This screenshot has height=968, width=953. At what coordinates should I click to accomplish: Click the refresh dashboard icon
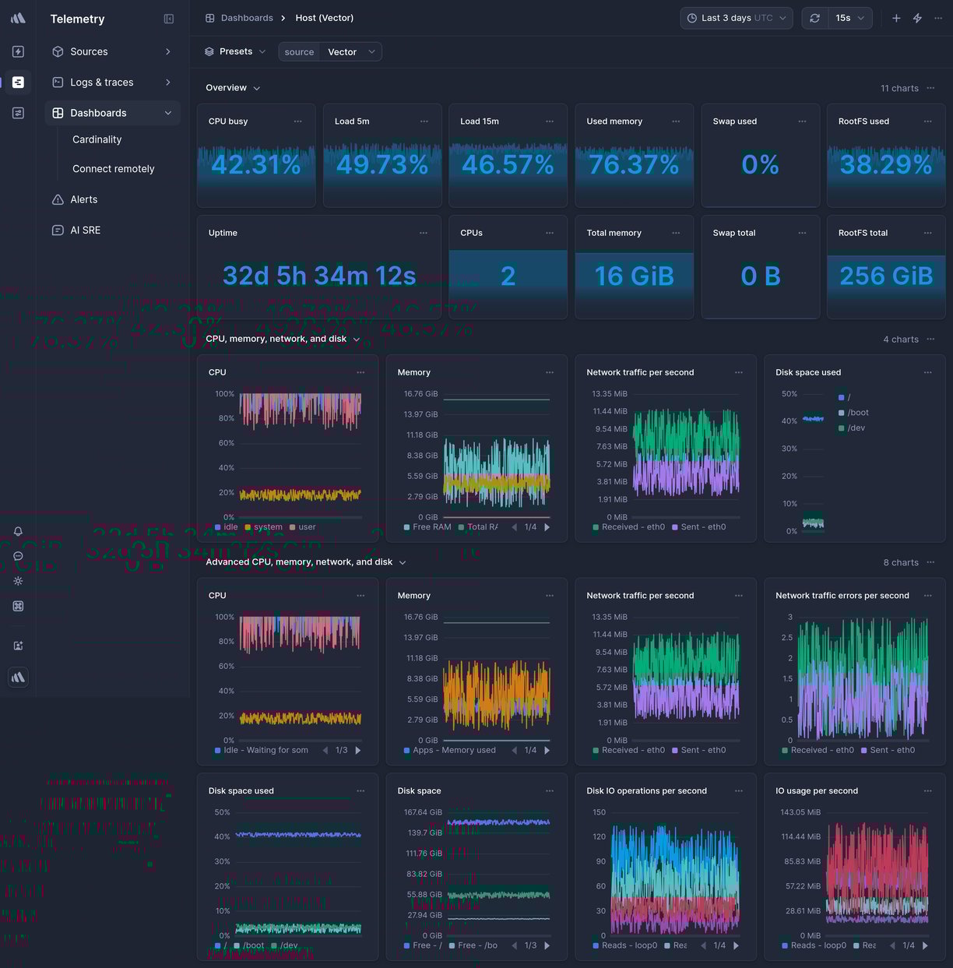pyautogui.click(x=814, y=18)
